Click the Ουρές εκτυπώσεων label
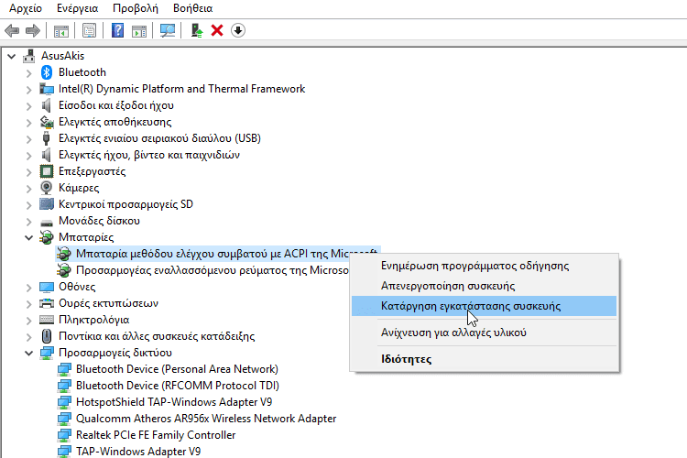 coord(108,303)
